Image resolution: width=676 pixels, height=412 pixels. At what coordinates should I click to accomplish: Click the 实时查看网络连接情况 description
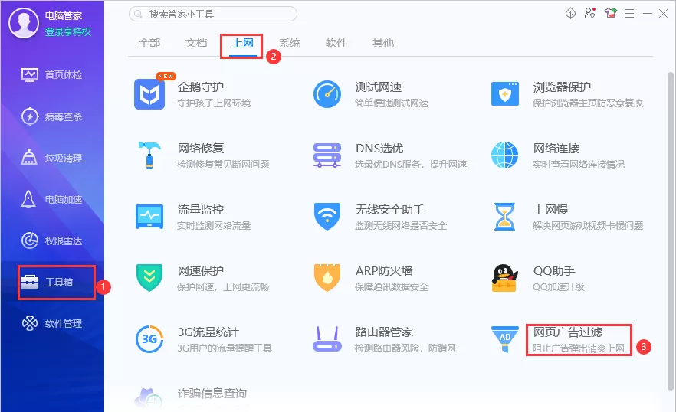point(579,164)
